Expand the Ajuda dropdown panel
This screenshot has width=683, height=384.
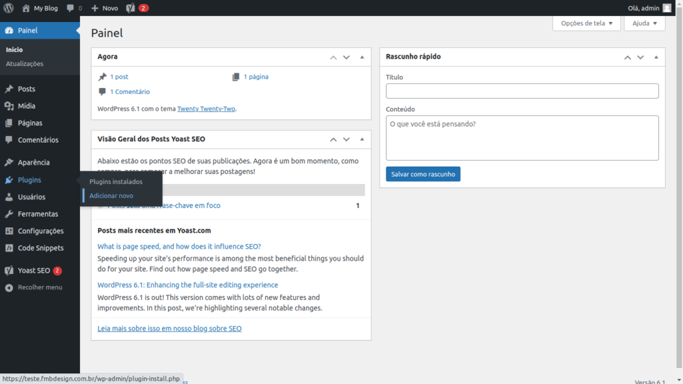click(644, 23)
